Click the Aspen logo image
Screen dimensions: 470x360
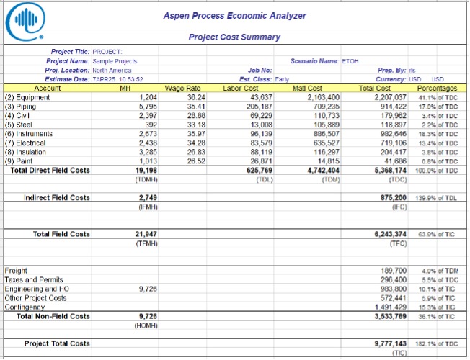pos(25,22)
